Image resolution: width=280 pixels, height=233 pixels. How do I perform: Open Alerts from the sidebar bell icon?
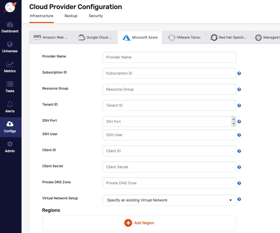click(10, 107)
